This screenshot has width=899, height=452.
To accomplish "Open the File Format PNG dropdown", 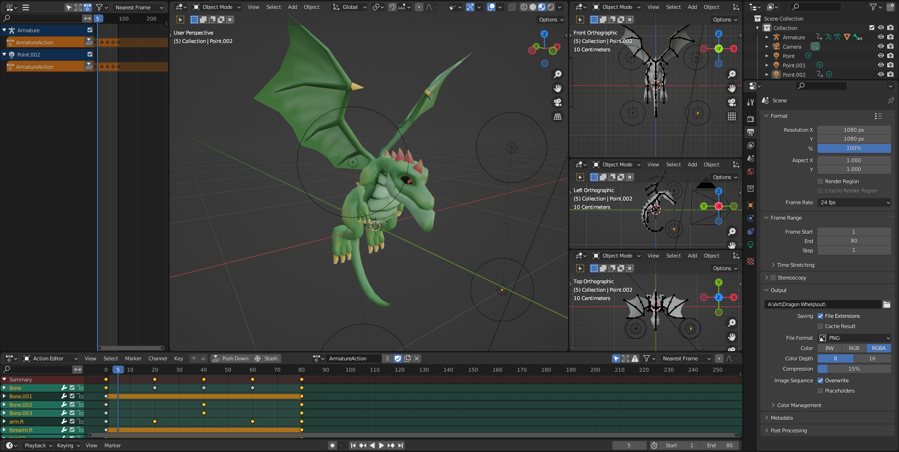I will tap(854, 338).
